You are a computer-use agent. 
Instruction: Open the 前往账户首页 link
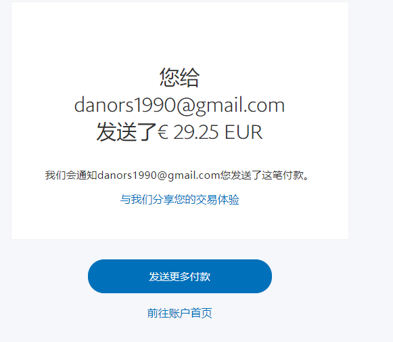tap(180, 313)
